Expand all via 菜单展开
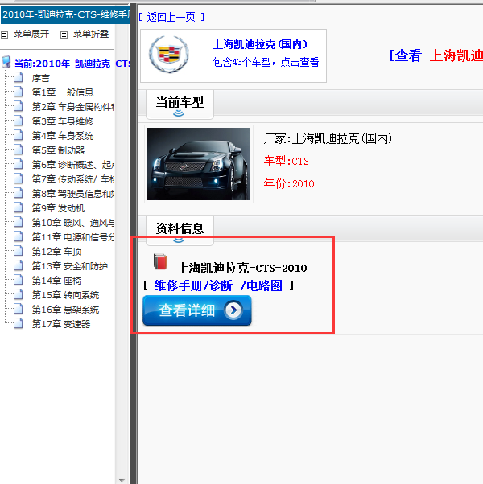Image resolution: width=483 pixels, height=484 pixels. coord(31,34)
